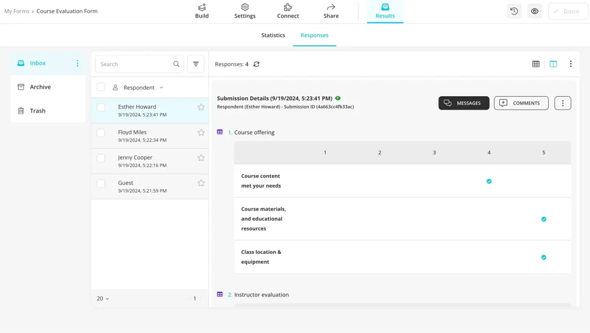Switch to table grid view
This screenshot has width=590, height=333.
tap(536, 64)
